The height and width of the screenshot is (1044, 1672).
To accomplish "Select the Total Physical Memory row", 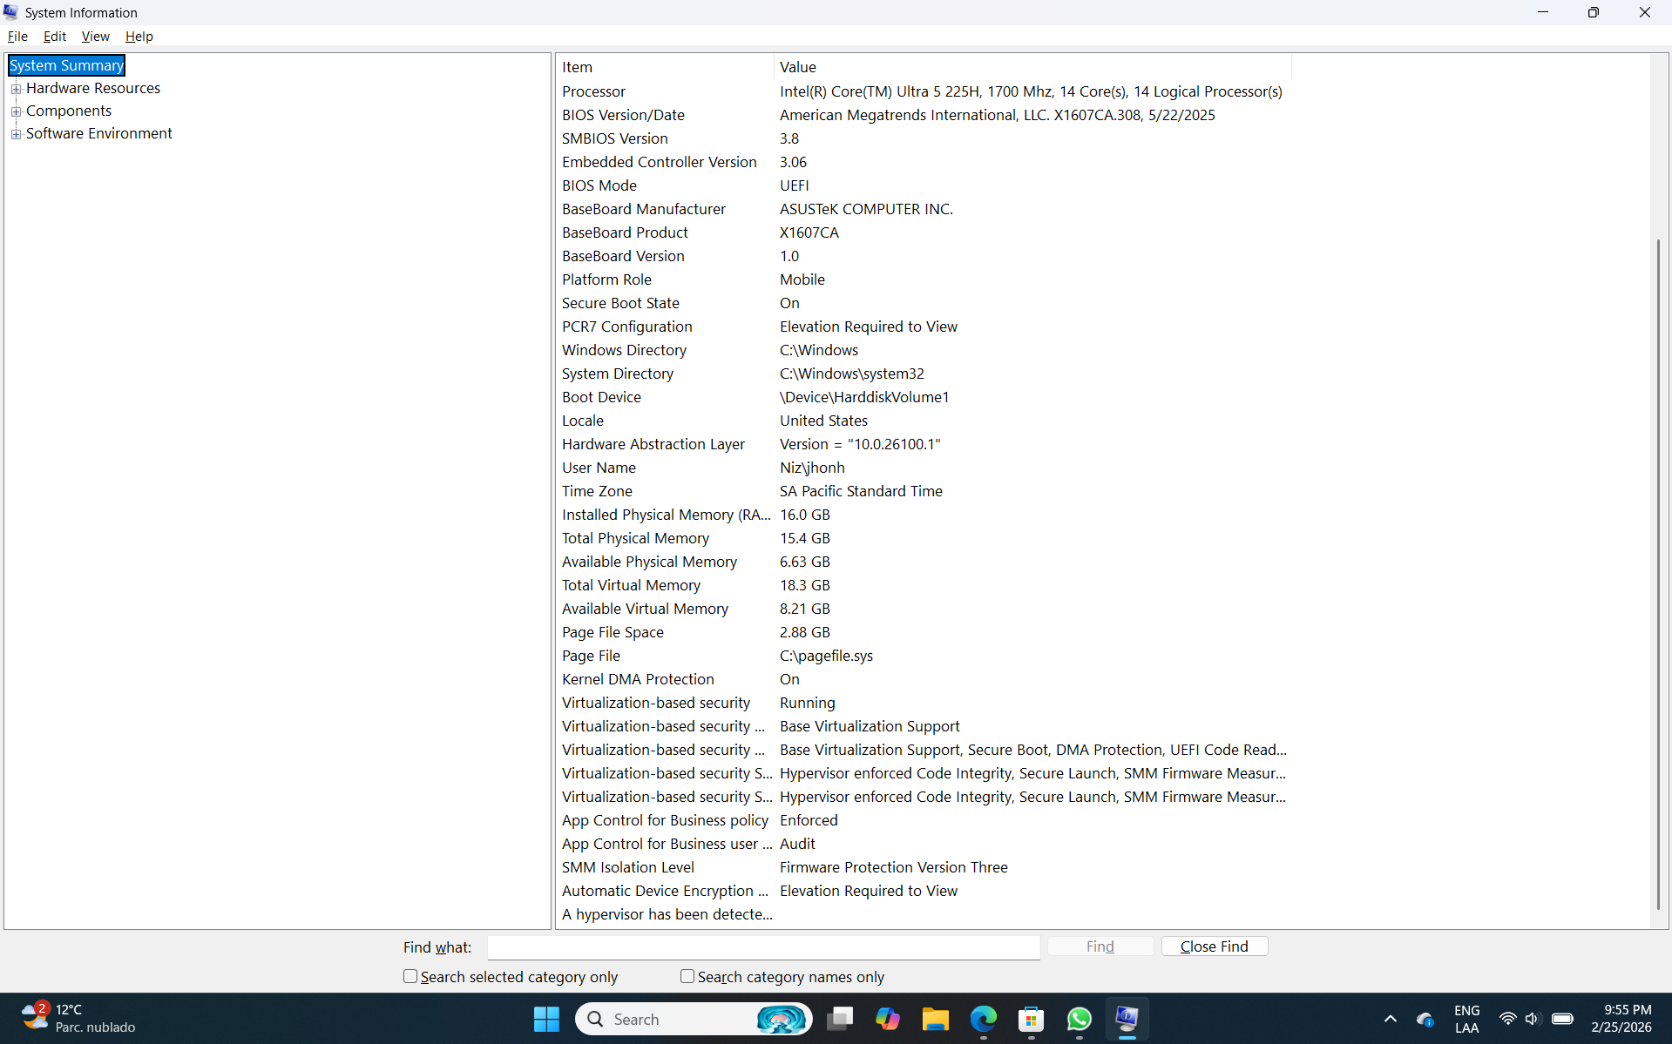I will (924, 538).
